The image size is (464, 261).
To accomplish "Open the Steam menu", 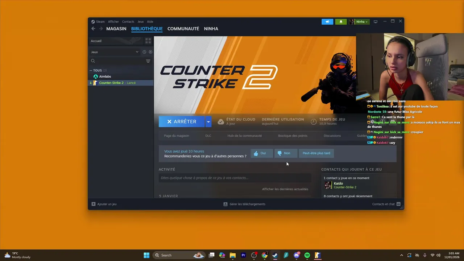I will point(100,22).
